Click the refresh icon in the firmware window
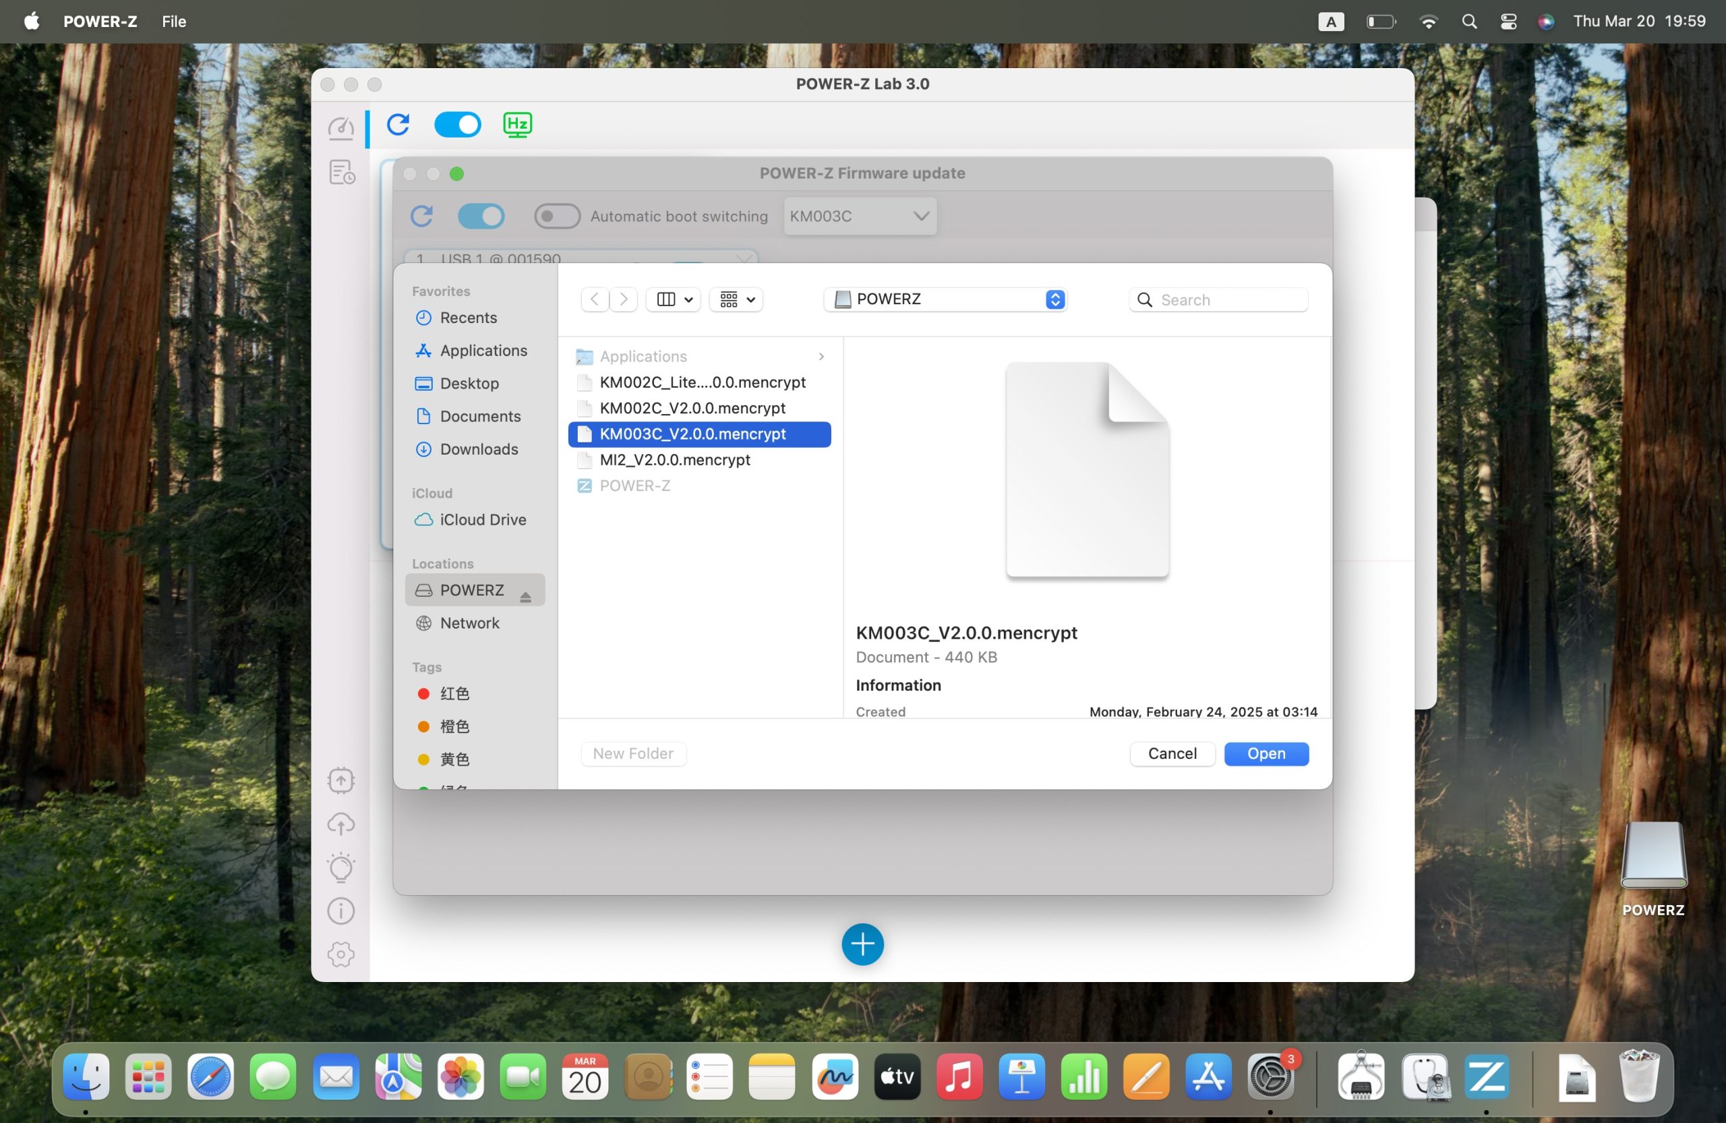1726x1123 pixels. point(423,217)
